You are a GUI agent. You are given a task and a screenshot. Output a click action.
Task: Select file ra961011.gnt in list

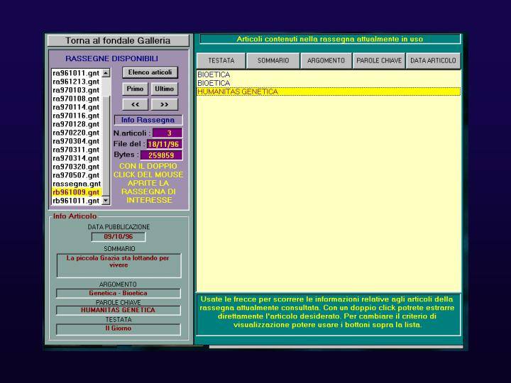76,73
